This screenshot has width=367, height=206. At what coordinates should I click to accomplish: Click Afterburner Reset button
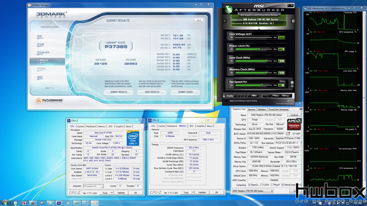point(276,96)
